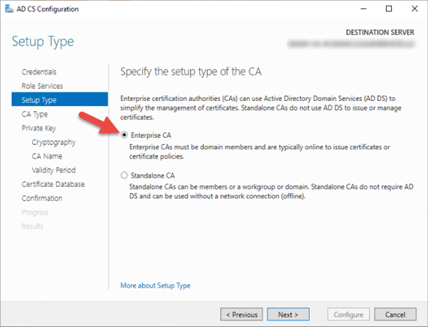Cancel the AD CS configuration wizard
The image size is (428, 327).
pos(395,314)
